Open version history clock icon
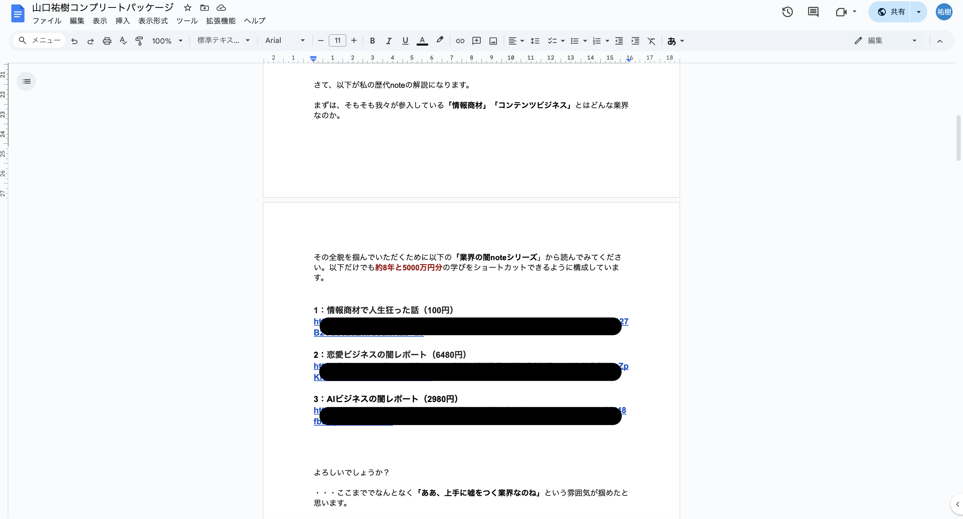 [787, 12]
